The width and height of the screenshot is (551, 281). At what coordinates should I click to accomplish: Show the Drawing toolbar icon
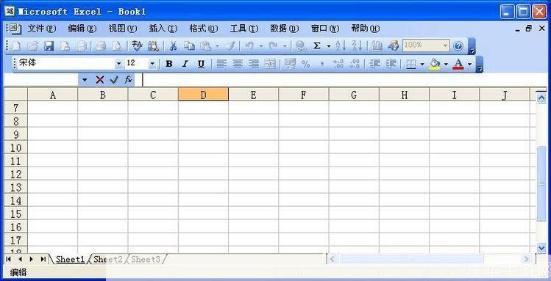tap(394, 46)
